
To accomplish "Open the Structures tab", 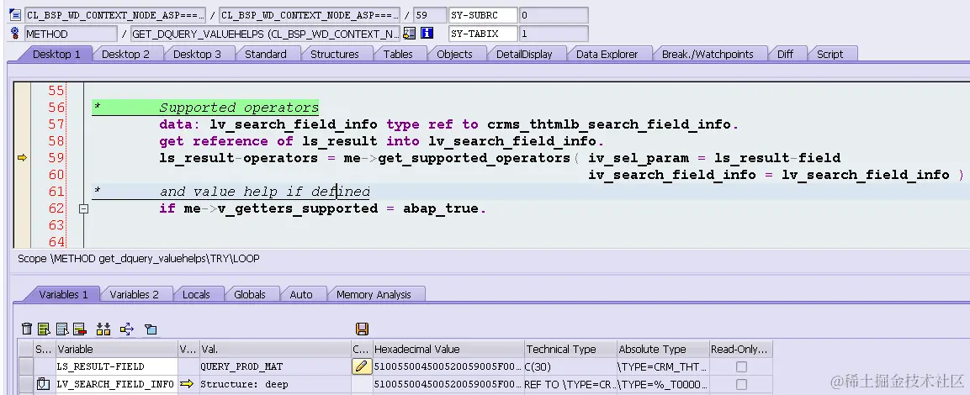I will [334, 55].
